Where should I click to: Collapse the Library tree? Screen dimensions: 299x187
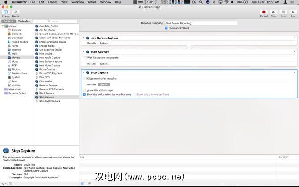3,26
